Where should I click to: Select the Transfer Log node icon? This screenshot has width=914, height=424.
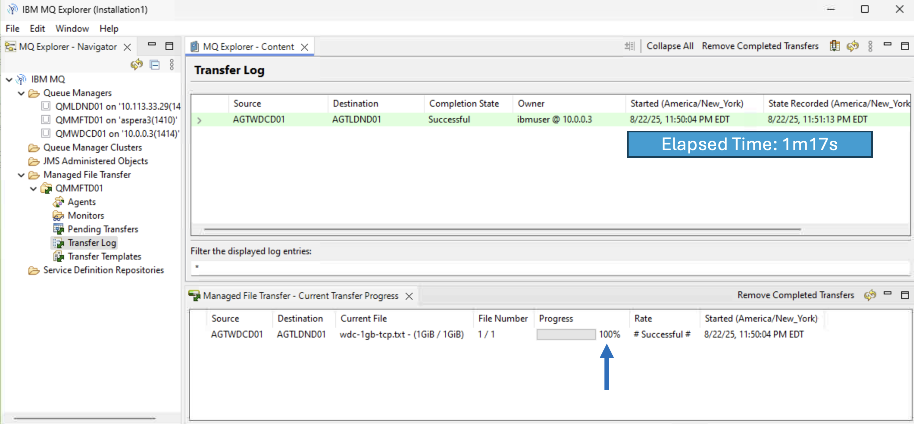58,243
